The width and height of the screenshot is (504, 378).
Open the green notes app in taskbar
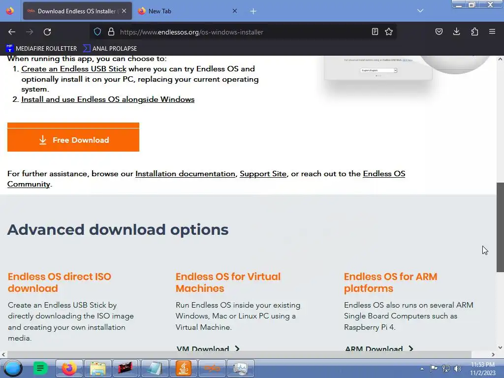[x=40, y=368]
